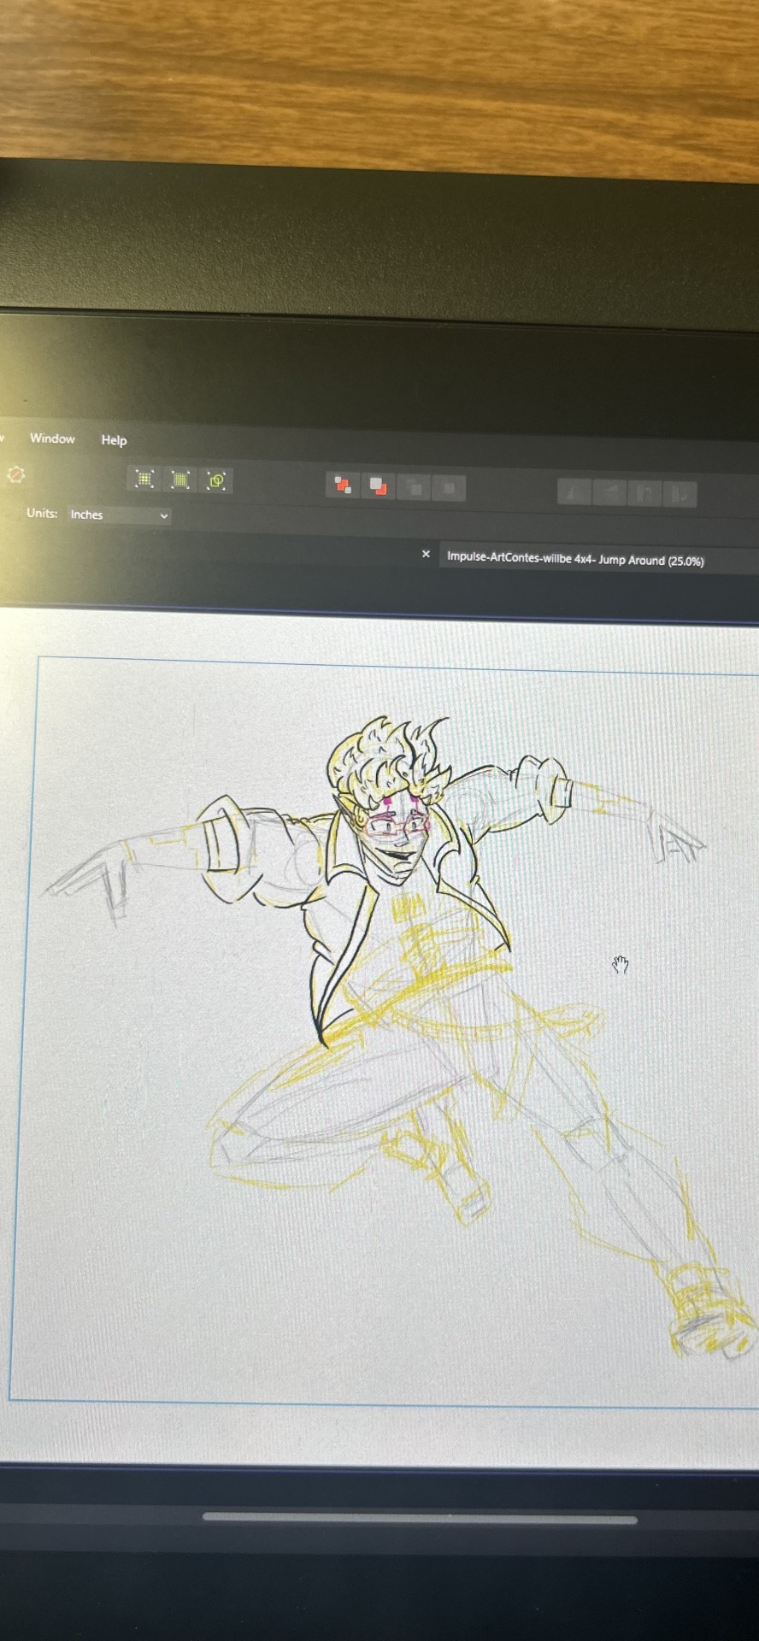Click the horizontal scrollbar below the canvas
The height and width of the screenshot is (1641, 759).
(x=420, y=1518)
